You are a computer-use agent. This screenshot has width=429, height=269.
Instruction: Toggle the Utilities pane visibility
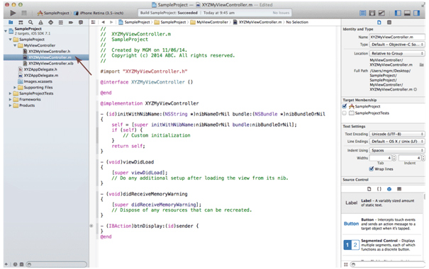click(x=416, y=13)
